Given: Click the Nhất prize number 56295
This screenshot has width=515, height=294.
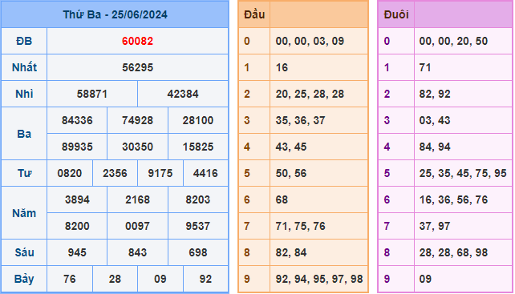Looking at the screenshot, I should [x=138, y=67].
